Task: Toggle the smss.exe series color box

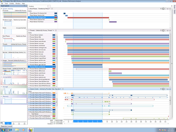Action: pyautogui.click(x=54, y=39)
